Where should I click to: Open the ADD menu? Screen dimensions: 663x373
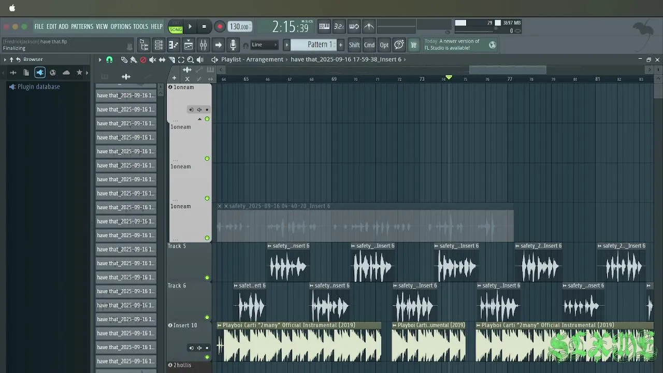click(x=63, y=26)
